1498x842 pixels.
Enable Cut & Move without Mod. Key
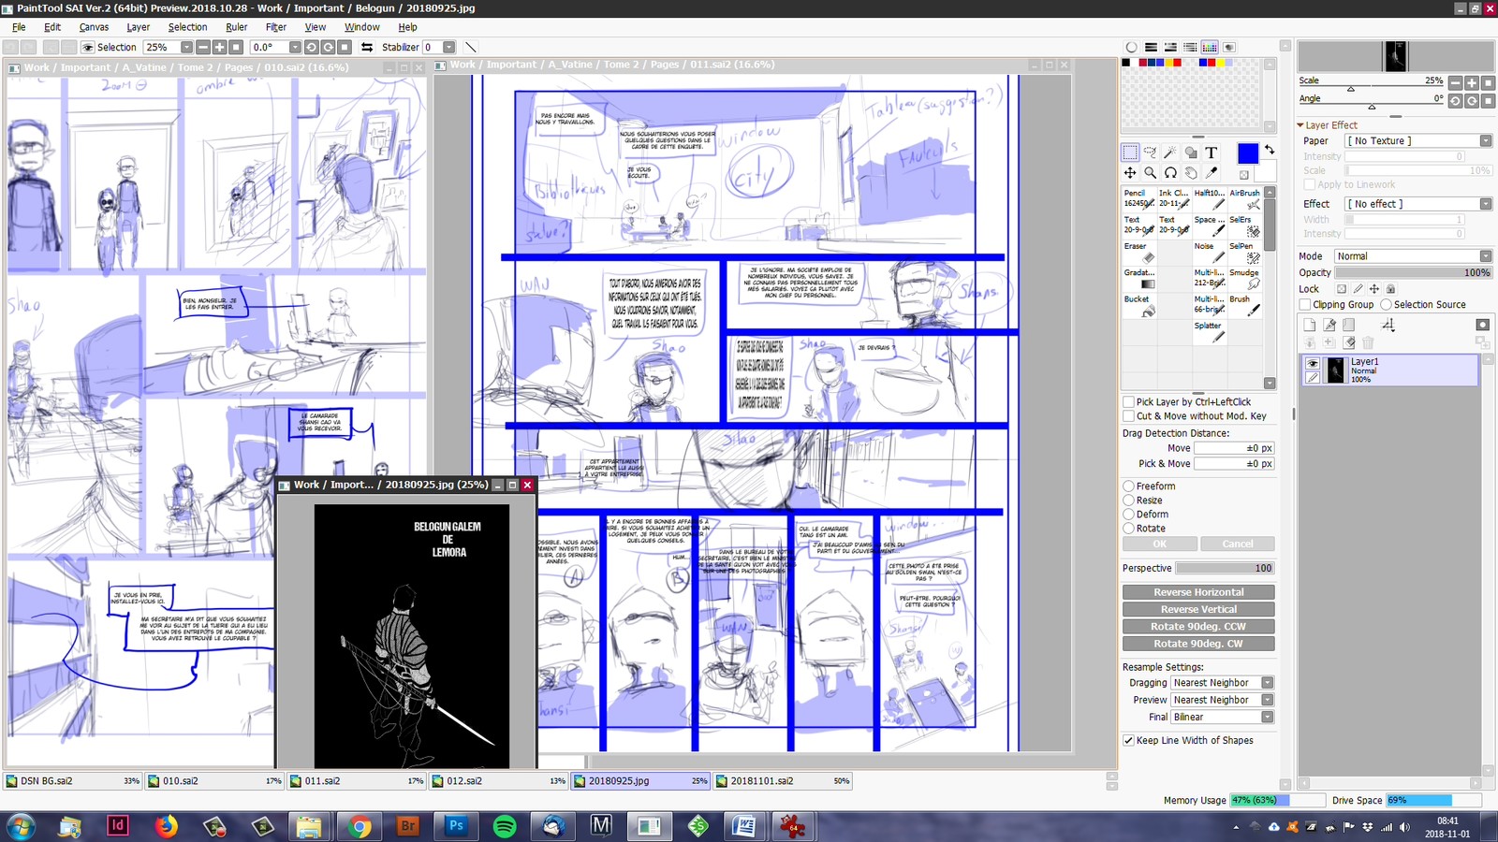coord(1129,416)
